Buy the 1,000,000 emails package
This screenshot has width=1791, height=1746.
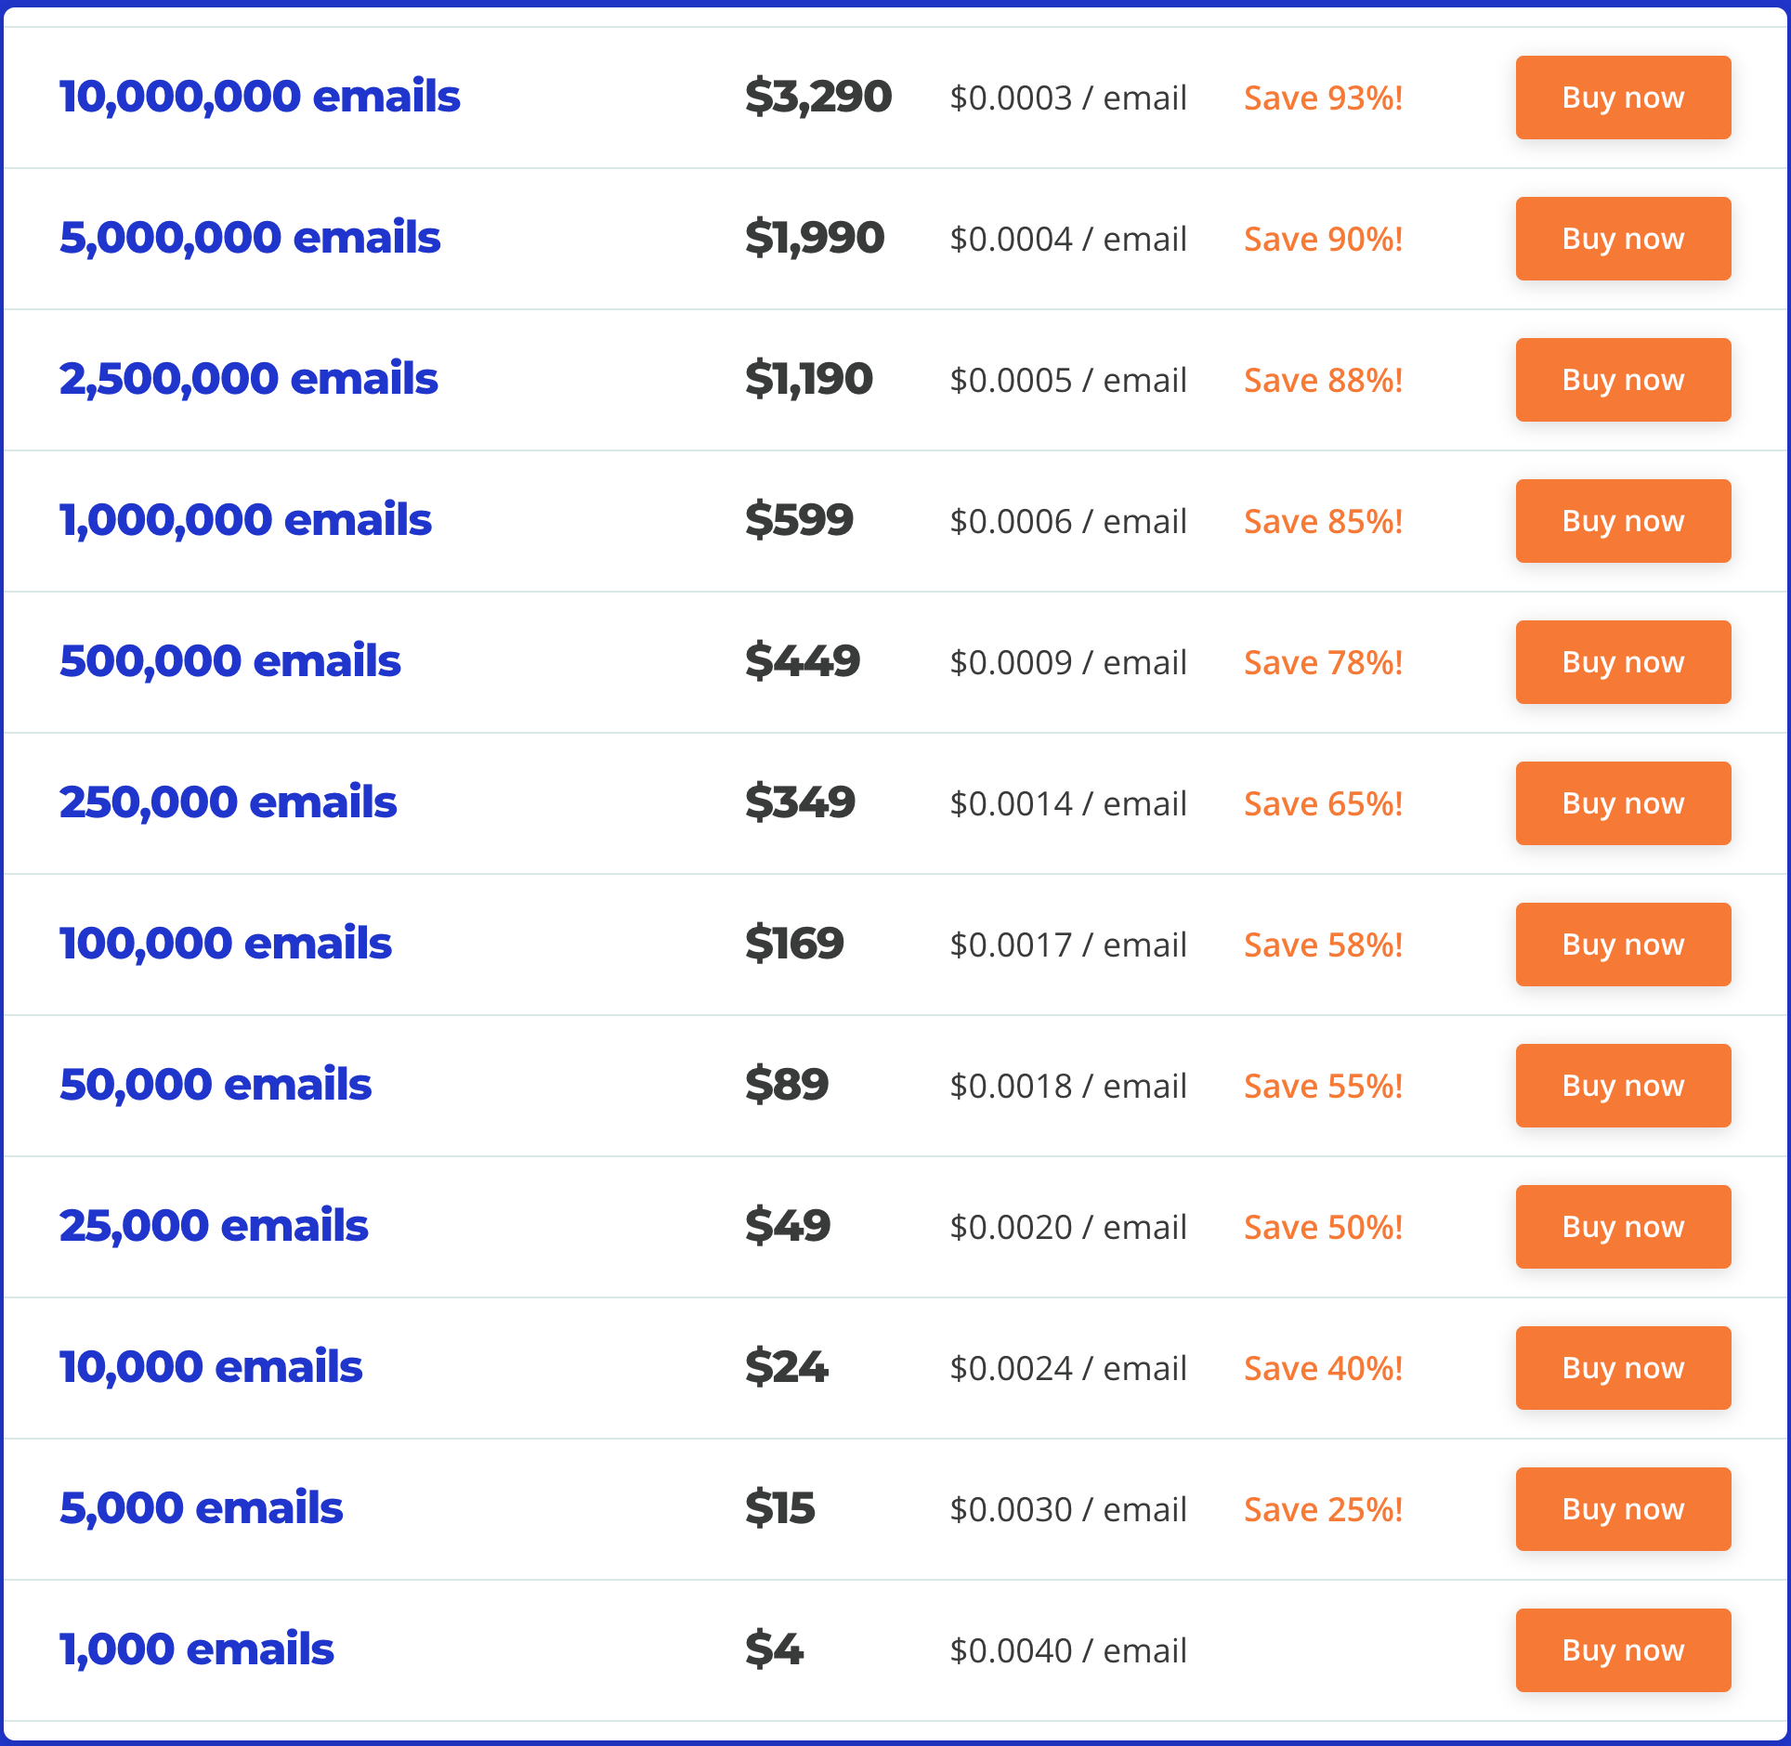tap(1622, 521)
